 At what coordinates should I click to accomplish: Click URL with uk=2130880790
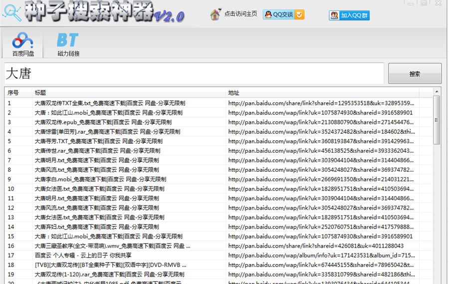pos(321,122)
